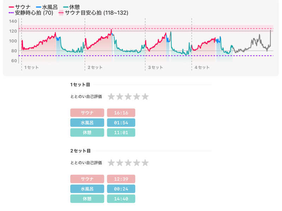The height and width of the screenshot is (211, 282).
Task: Select the fifth star for 1セット目
Action: pyautogui.click(x=145, y=97)
